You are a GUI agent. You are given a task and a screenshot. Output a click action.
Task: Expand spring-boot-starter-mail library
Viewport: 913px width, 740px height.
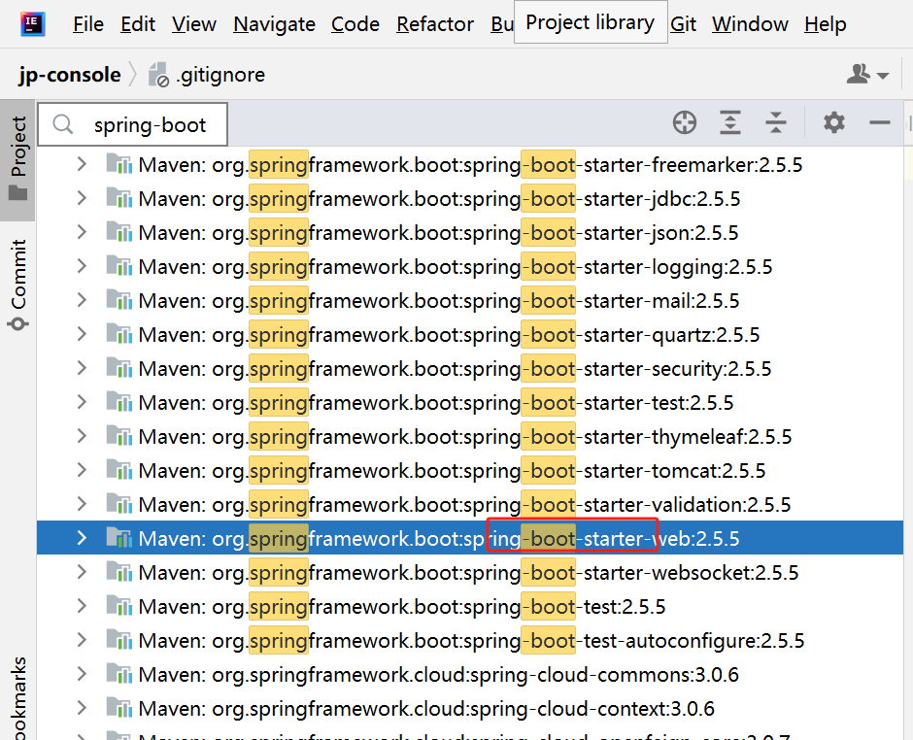pos(83,300)
